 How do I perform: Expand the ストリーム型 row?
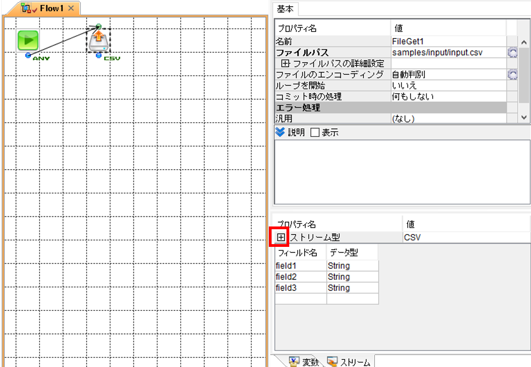click(x=281, y=238)
